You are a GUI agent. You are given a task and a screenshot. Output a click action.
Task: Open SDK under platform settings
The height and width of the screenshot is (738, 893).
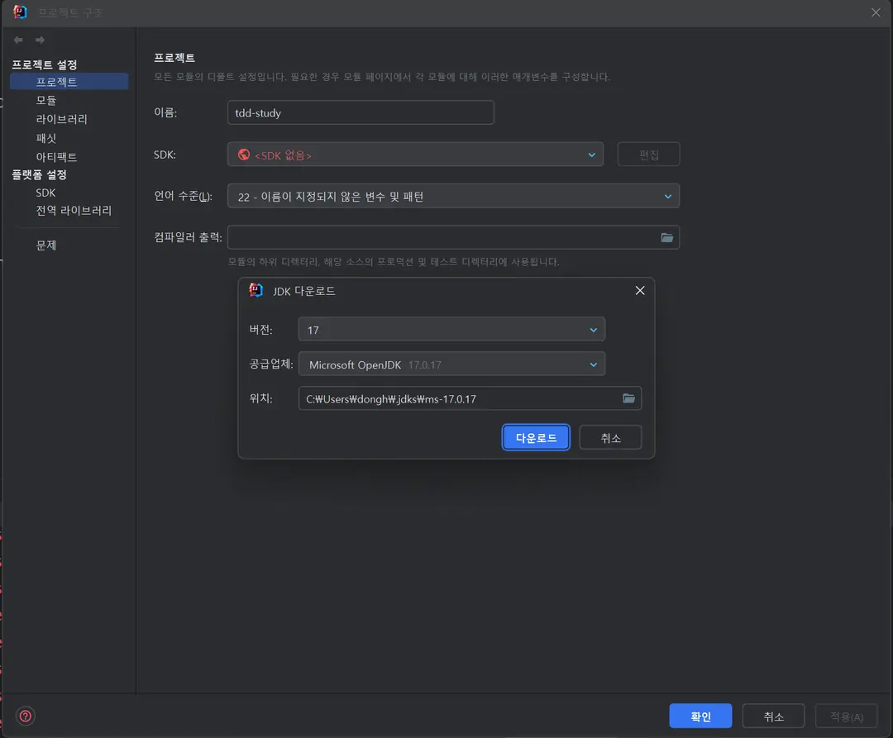coord(45,193)
